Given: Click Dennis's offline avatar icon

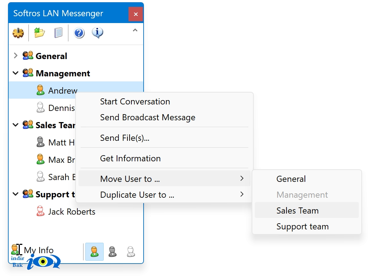Looking at the screenshot, I should tap(41, 107).
